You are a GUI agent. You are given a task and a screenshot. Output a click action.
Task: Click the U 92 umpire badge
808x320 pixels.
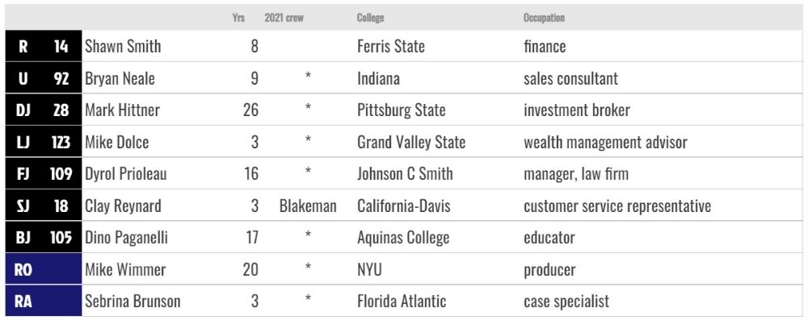tap(44, 78)
